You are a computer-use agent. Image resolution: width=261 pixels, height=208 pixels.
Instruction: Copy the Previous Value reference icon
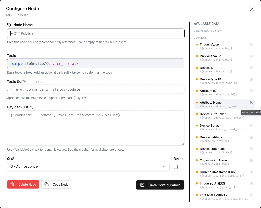pyautogui.click(x=251, y=56)
